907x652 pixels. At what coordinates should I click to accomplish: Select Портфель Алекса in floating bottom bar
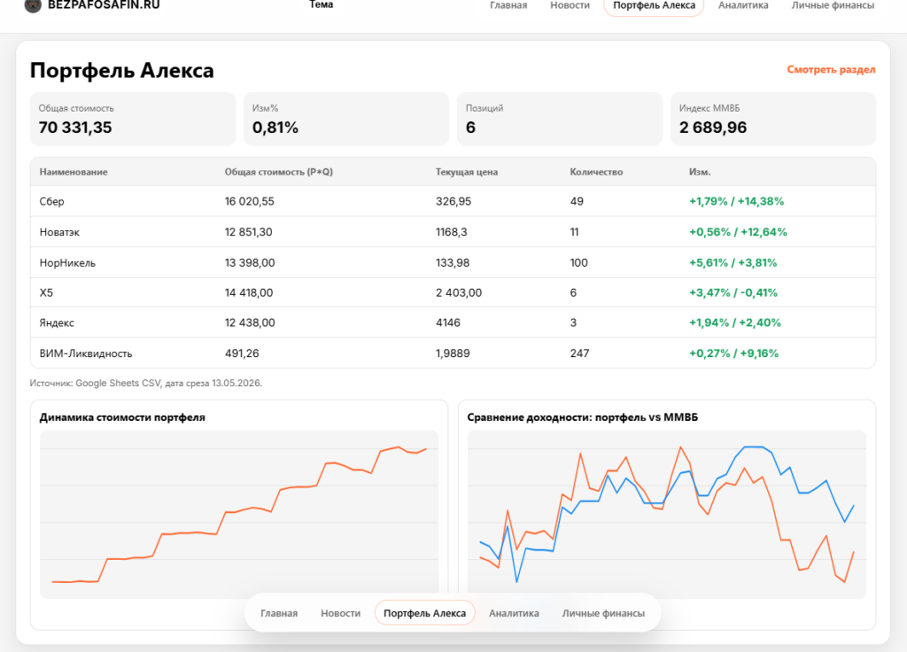click(424, 613)
